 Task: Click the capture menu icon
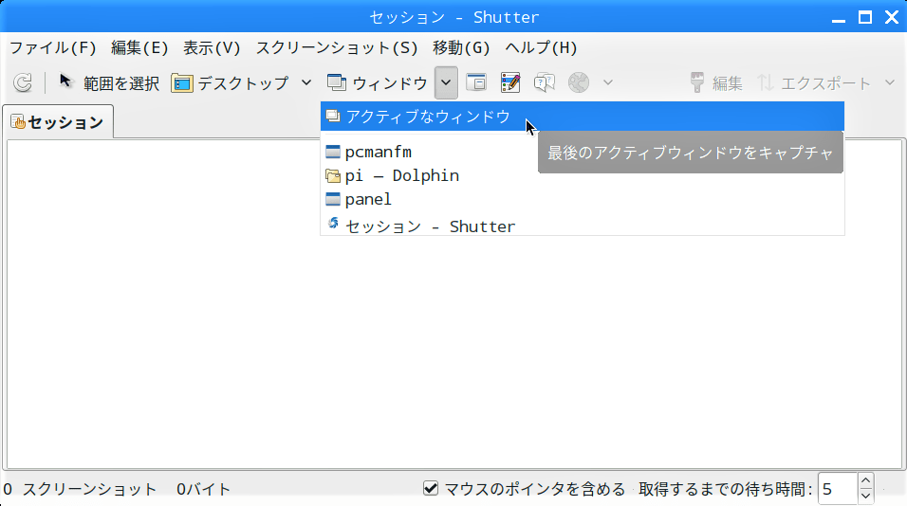(510, 82)
